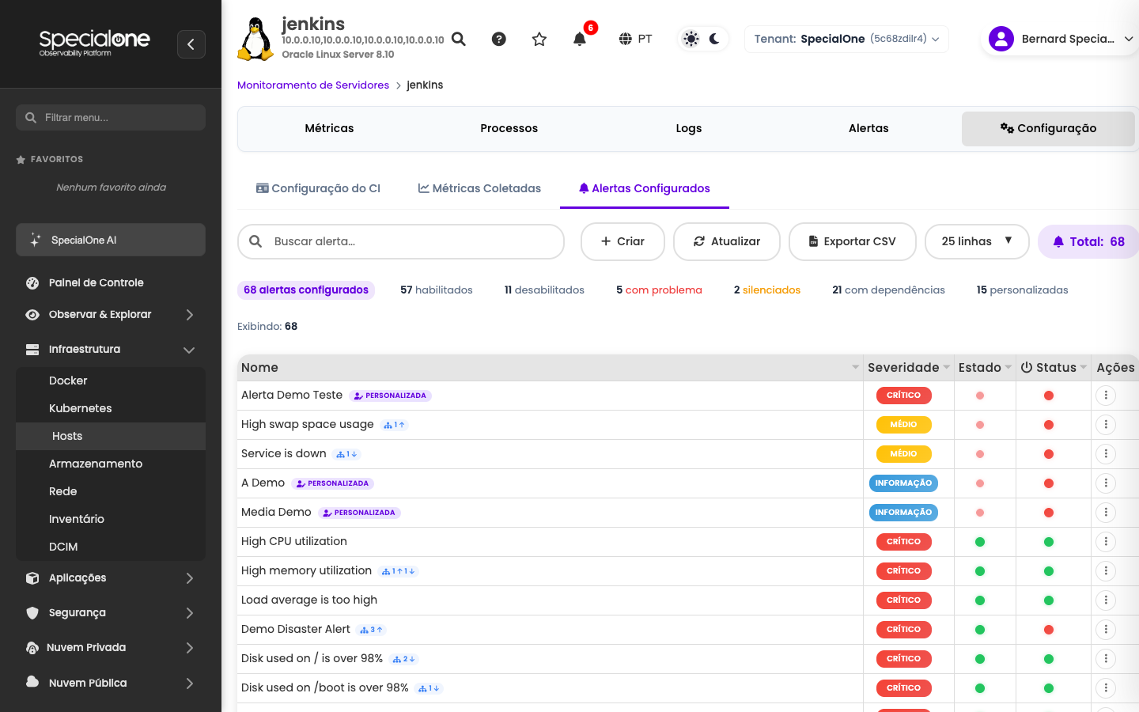Switch to the Processos tab
The image size is (1139, 712).
point(509,128)
